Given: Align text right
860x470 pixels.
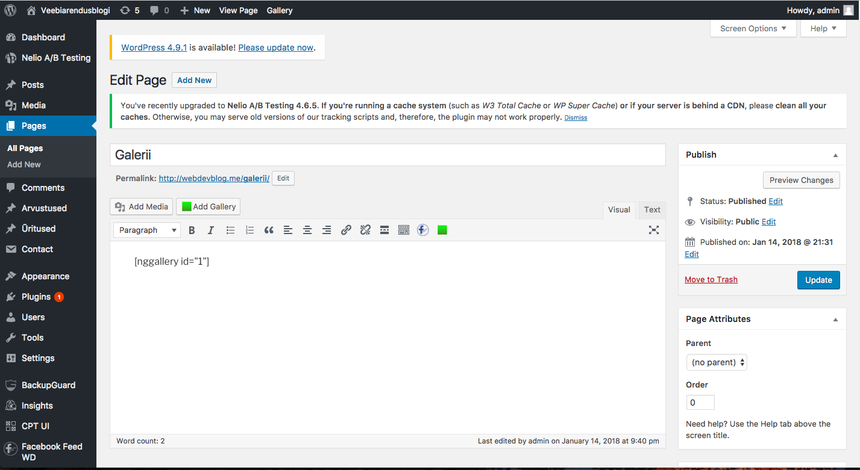Looking at the screenshot, I should 327,230.
